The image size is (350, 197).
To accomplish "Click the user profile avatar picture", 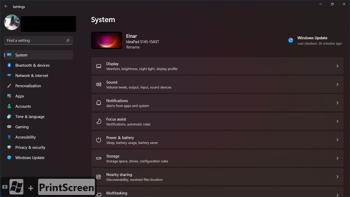I will coord(12,22).
